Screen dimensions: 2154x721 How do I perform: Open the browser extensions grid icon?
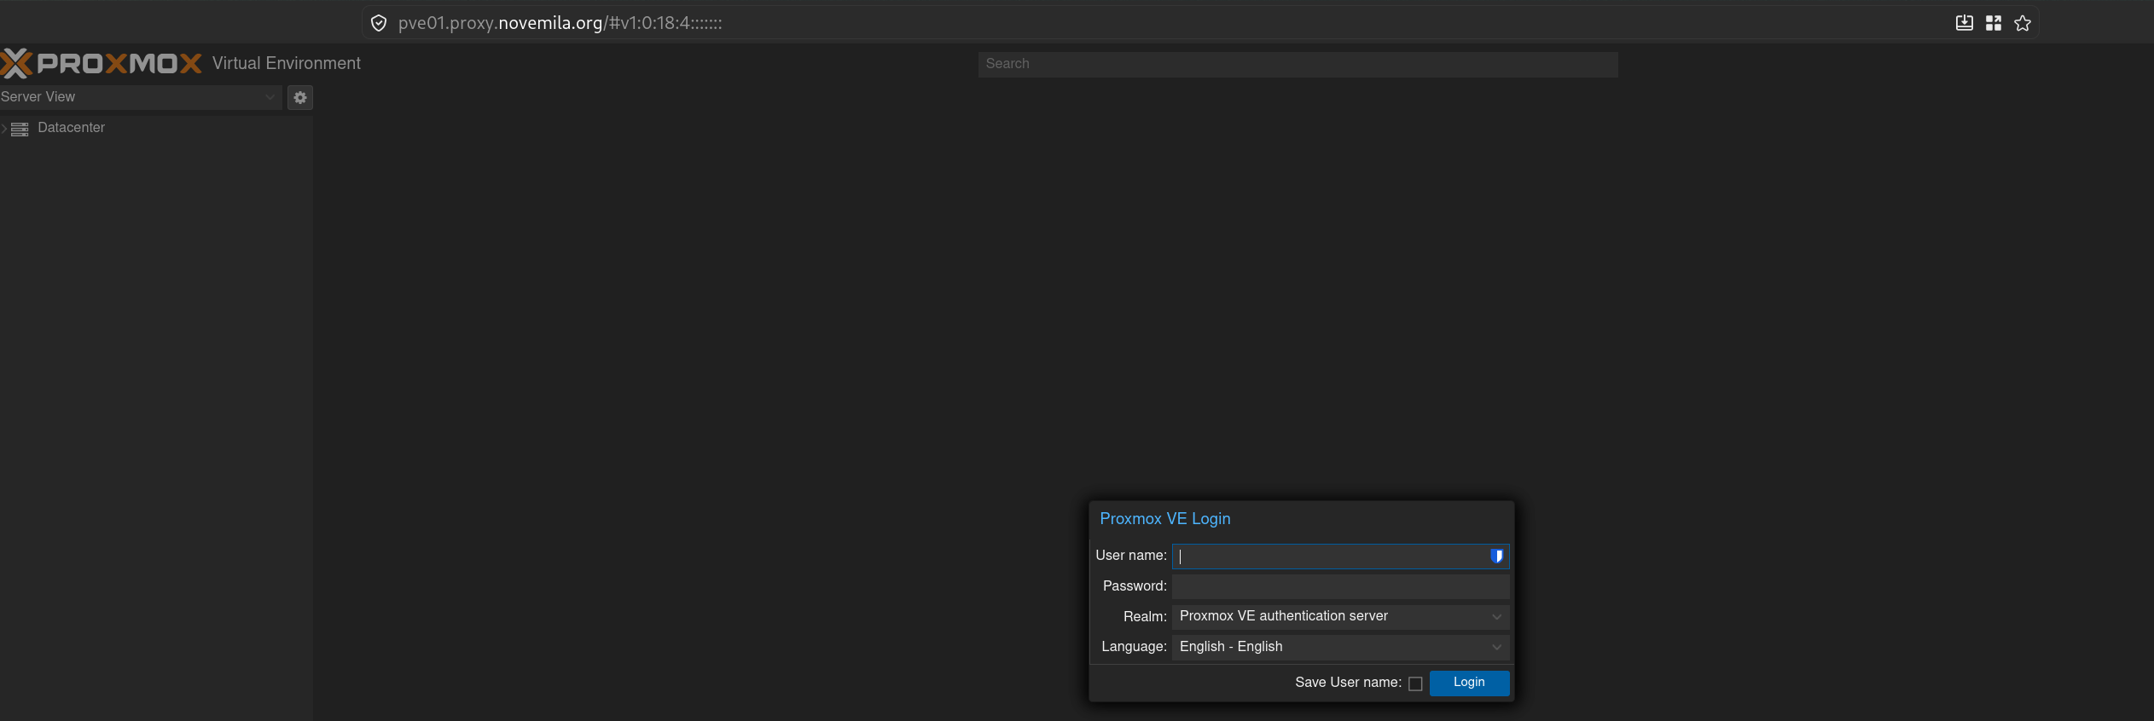click(x=1994, y=23)
